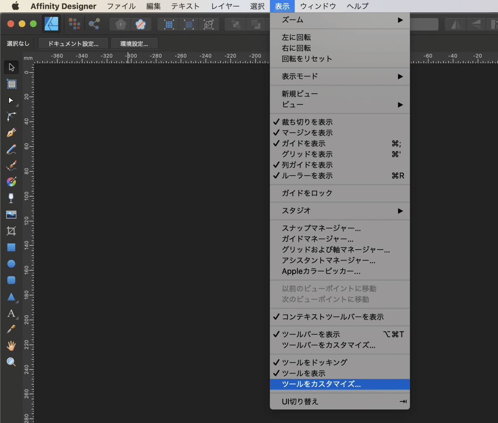Select the Pencil tool
498x423 pixels.
(x=11, y=149)
